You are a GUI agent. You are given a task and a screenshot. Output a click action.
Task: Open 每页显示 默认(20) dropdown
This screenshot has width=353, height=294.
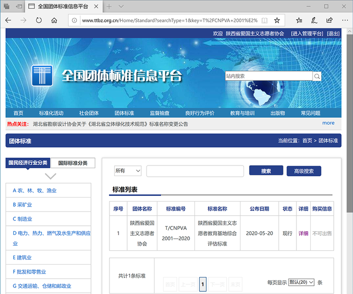pos(301,282)
